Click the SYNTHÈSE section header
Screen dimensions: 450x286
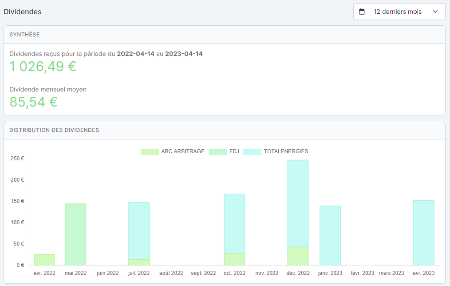pos(24,35)
